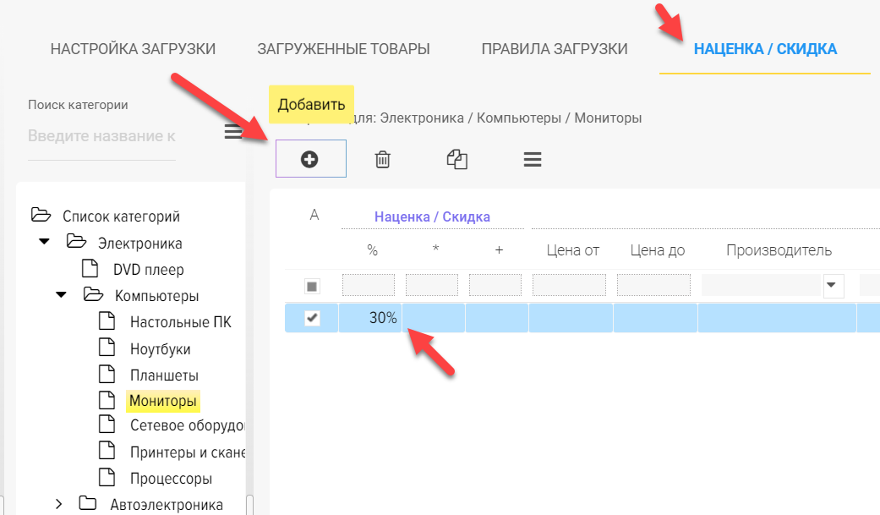
Task: Click the Автоэлектроника folder icon
Action: click(88, 502)
